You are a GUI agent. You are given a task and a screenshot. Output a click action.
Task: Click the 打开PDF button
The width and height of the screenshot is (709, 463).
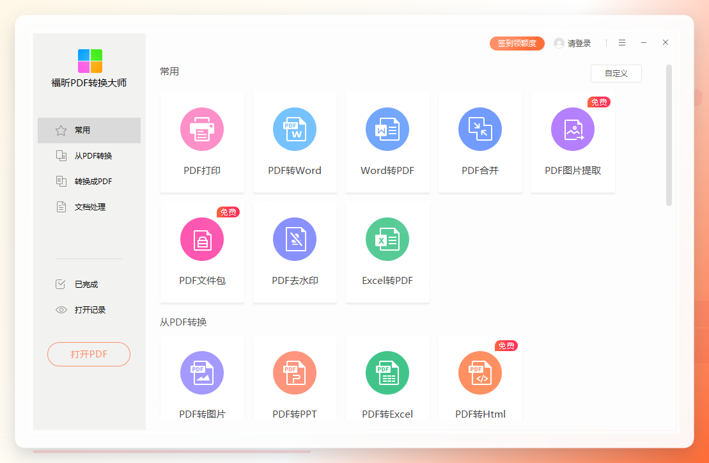[x=89, y=354]
